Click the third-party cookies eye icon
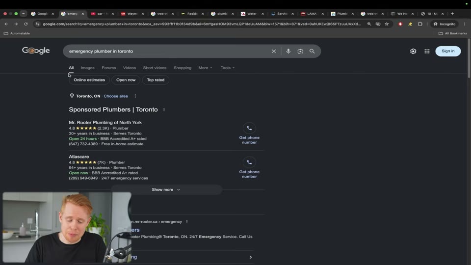This screenshot has height=265, width=471. [x=378, y=24]
